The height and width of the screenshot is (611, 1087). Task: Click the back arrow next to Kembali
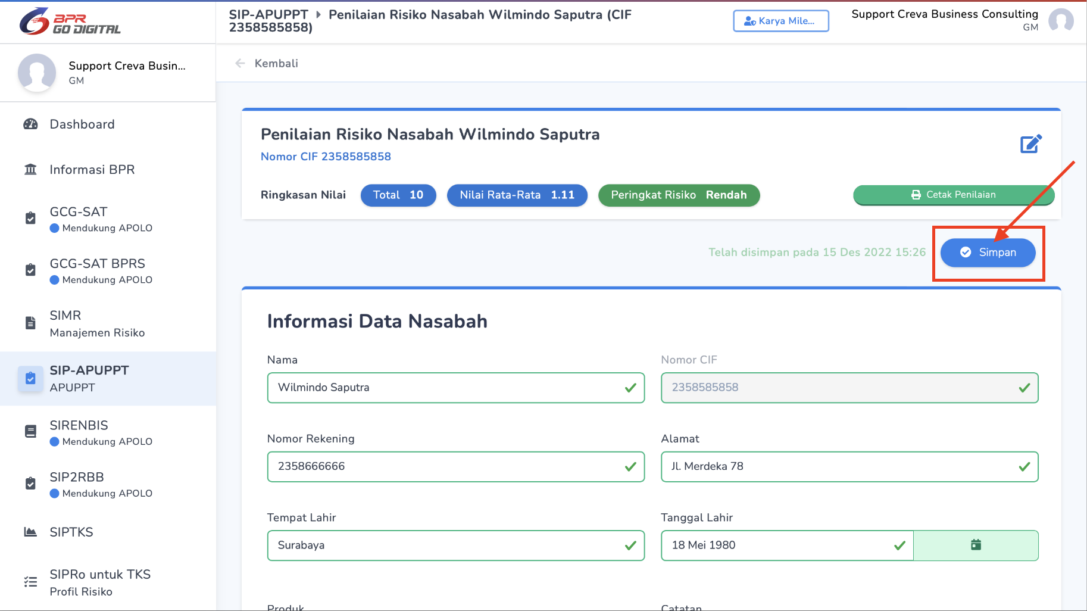240,63
